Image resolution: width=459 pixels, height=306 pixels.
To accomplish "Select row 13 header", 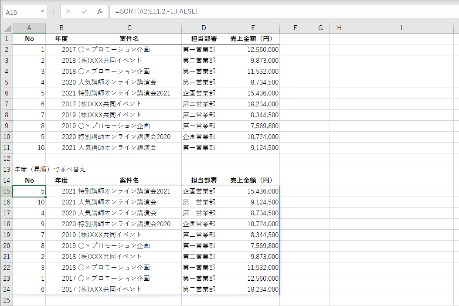I will point(7,169).
